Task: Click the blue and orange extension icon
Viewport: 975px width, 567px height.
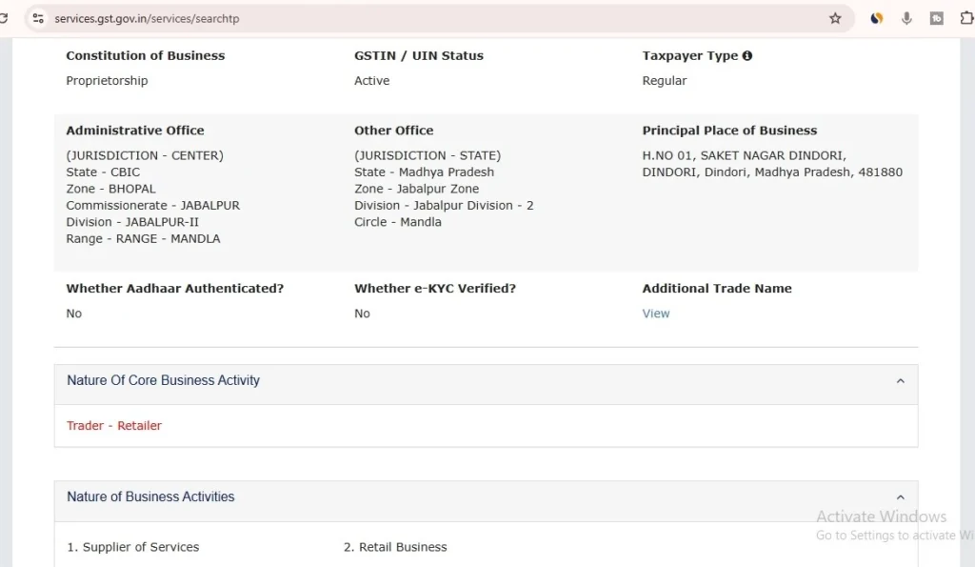Action: click(876, 17)
